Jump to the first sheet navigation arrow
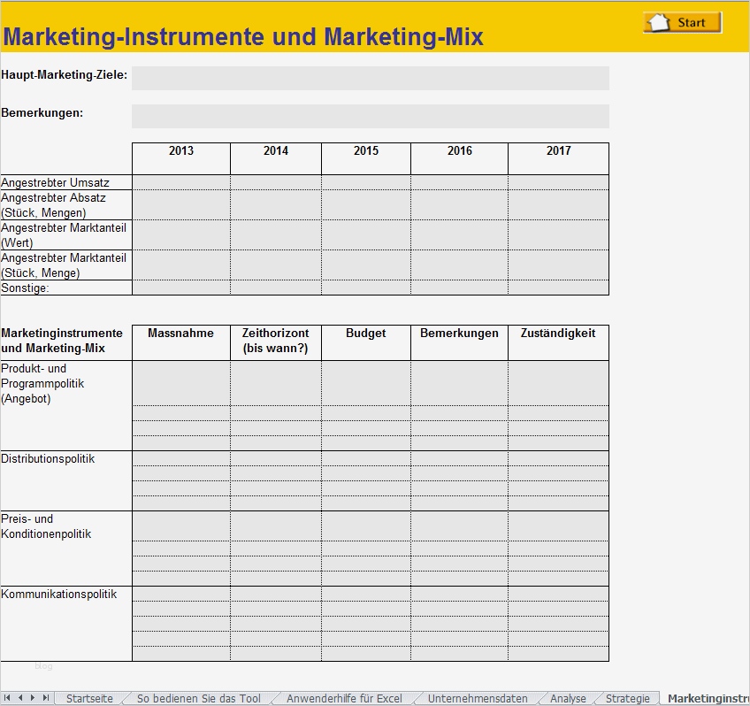This screenshot has width=750, height=706. tap(5, 698)
